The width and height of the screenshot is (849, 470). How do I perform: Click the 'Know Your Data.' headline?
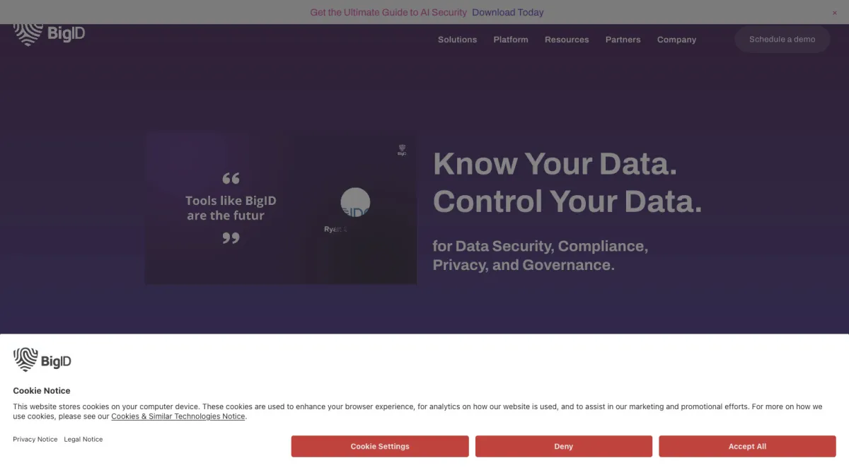point(555,164)
